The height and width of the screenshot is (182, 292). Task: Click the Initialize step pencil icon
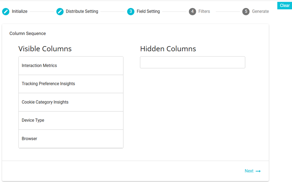pos(6,12)
